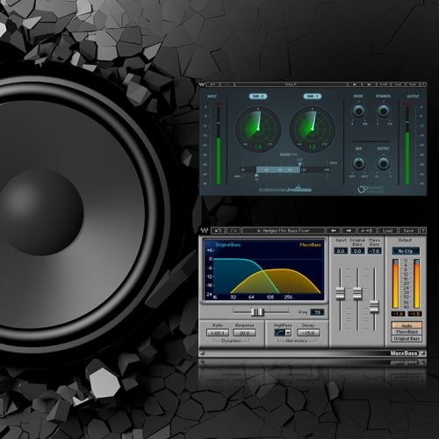Screen dimensions: 439x439
Task: Open the Submarine help question mark
Action: click(x=423, y=84)
